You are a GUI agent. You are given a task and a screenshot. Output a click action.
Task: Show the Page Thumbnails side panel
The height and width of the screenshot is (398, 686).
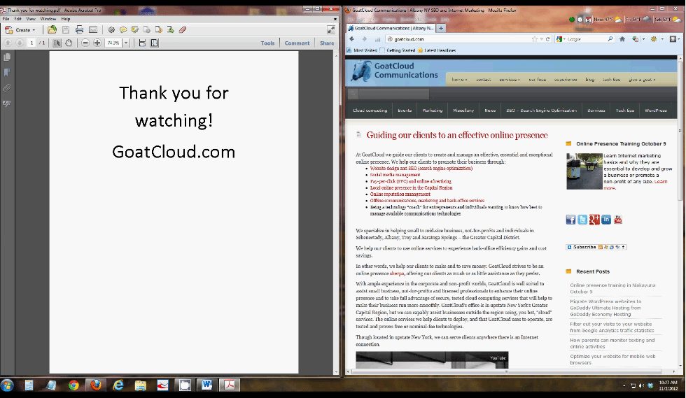click(x=7, y=57)
